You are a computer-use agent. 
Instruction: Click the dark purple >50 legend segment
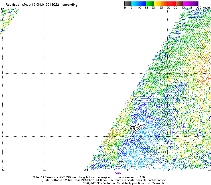(198, 3)
